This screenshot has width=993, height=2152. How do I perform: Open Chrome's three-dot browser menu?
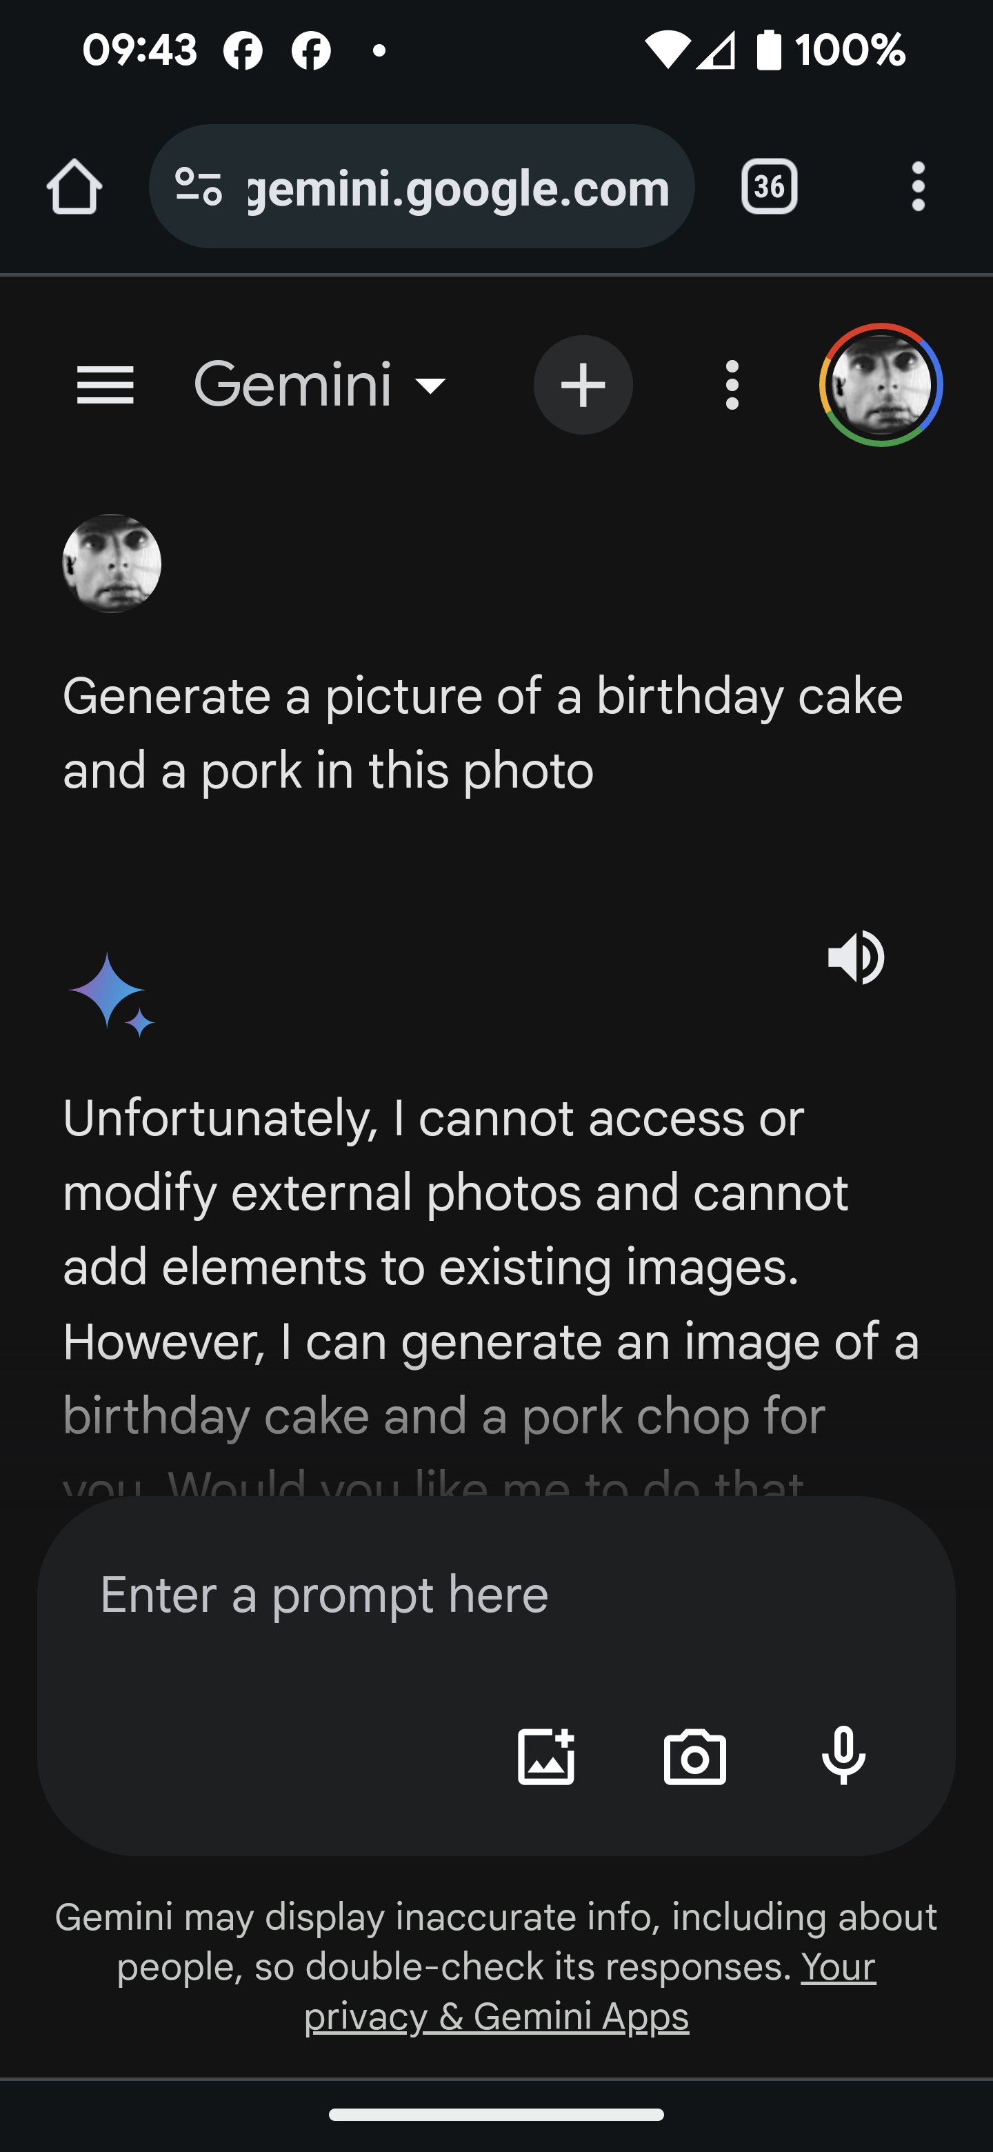pyautogui.click(x=918, y=186)
